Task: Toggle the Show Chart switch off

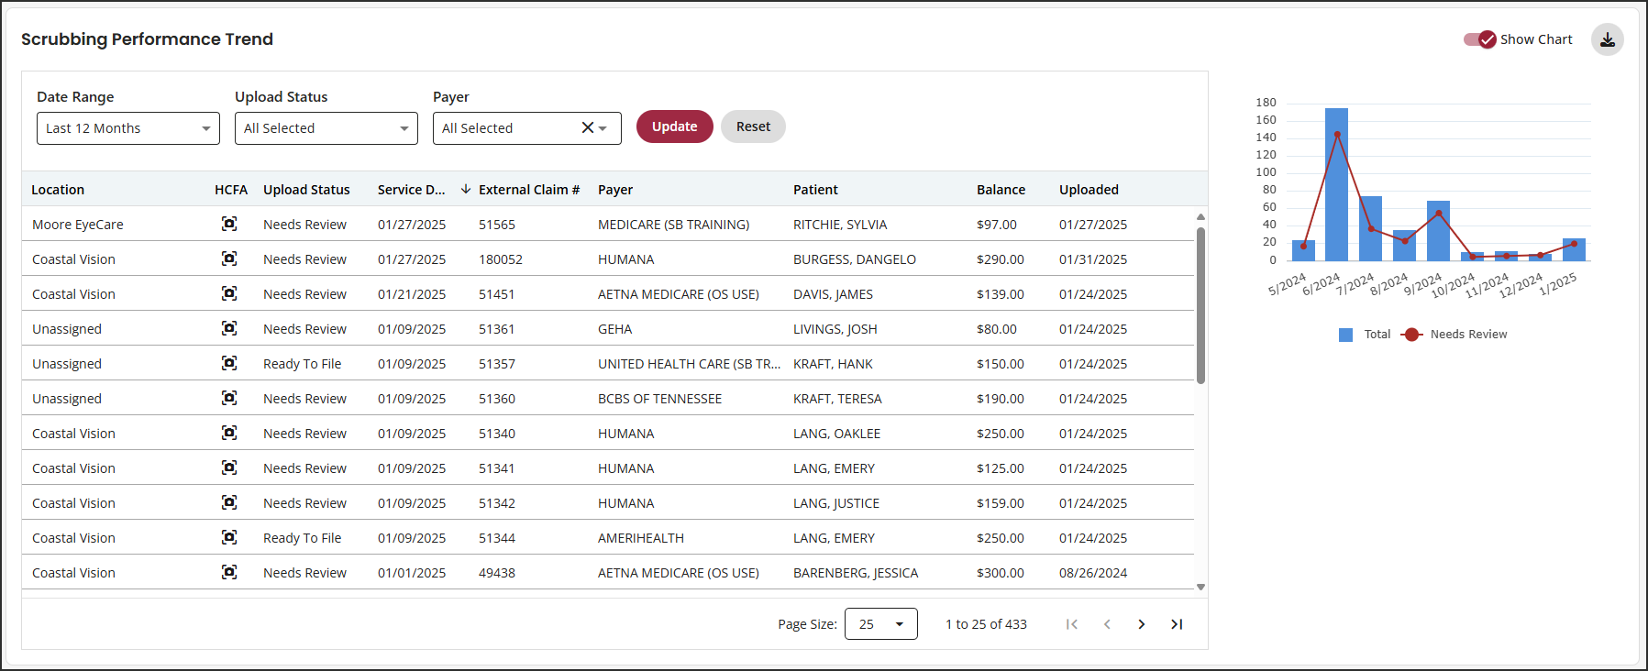Action: (x=1480, y=39)
